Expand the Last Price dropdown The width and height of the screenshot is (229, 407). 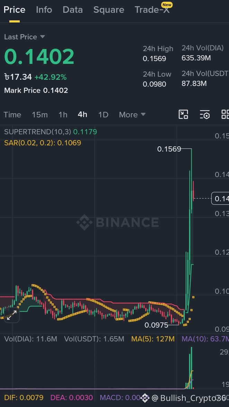[x=25, y=37]
